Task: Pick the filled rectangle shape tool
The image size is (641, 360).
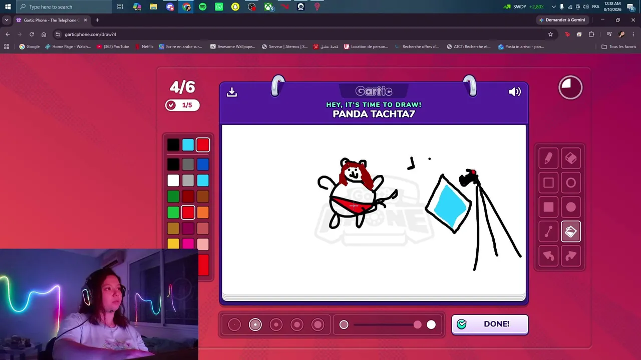Action: pyautogui.click(x=548, y=207)
